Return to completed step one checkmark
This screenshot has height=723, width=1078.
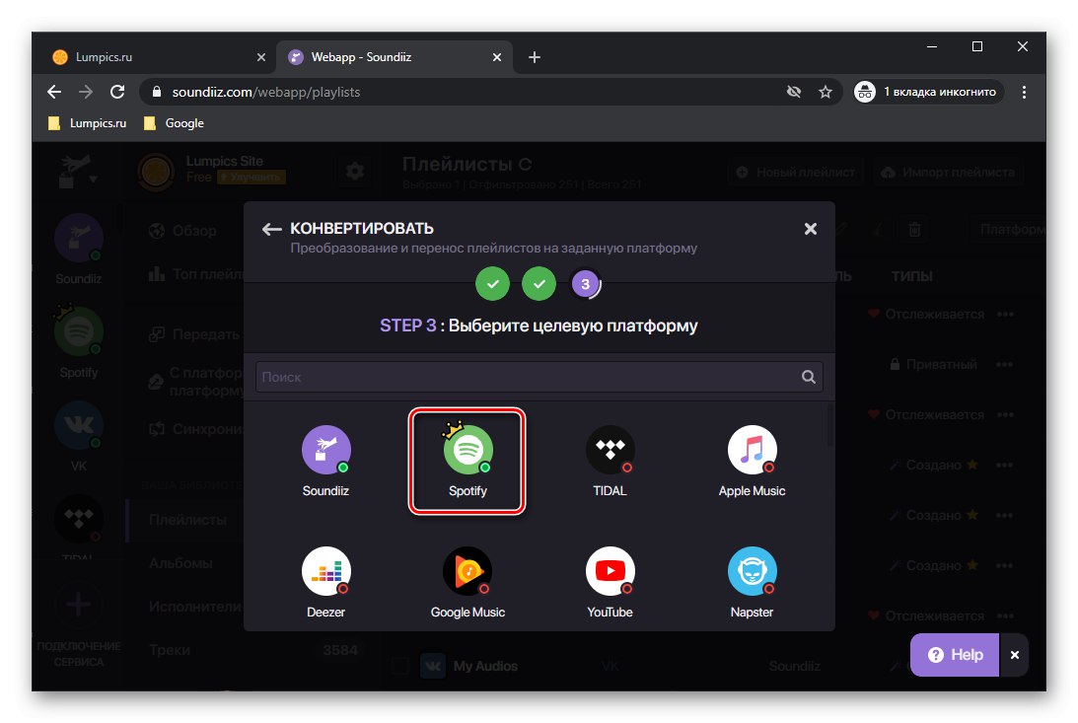point(492,284)
